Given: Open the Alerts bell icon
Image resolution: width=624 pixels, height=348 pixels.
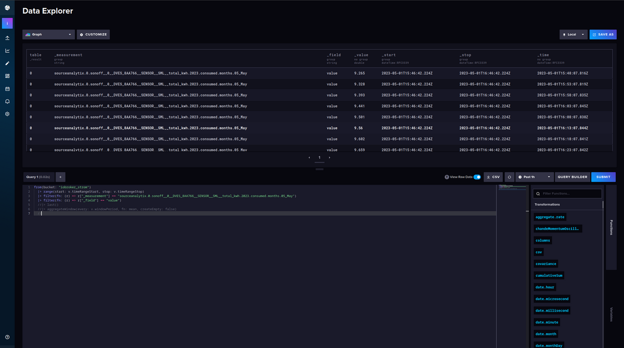Looking at the screenshot, I should click(7, 101).
